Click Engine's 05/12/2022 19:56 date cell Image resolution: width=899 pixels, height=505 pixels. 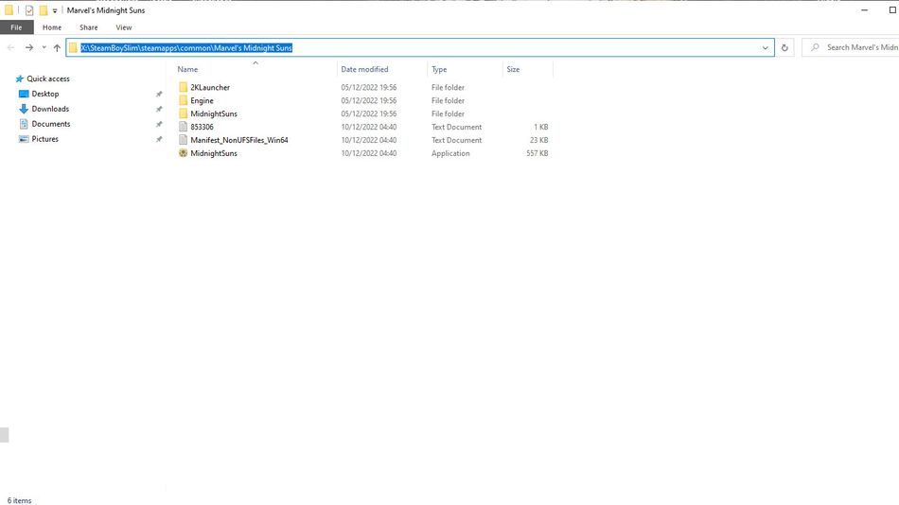pyautogui.click(x=369, y=100)
